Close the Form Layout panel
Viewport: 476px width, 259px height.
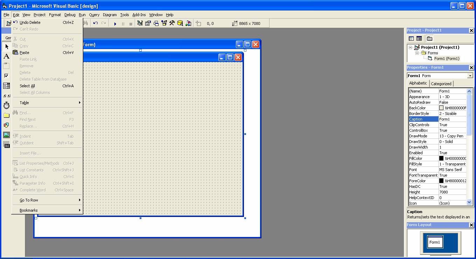(471, 225)
